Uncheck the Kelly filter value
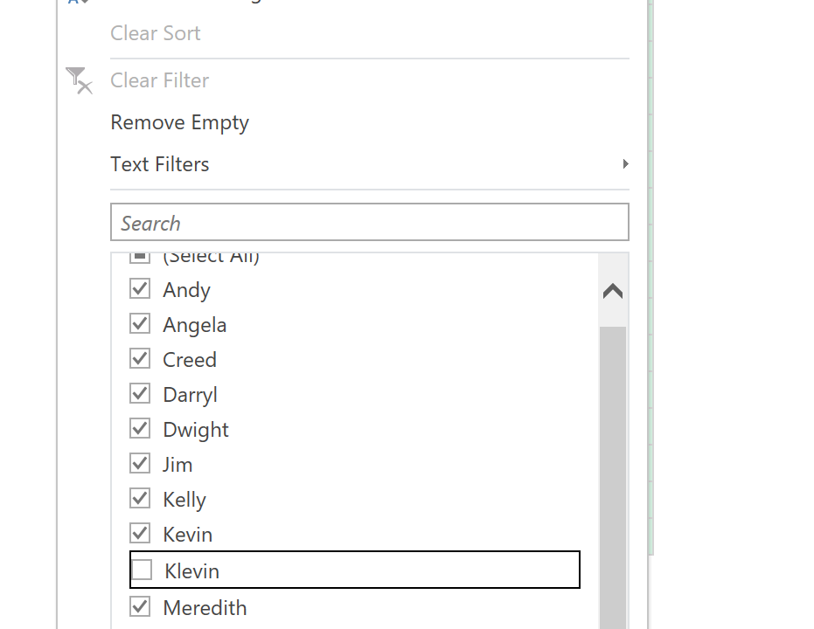The width and height of the screenshot is (814, 629). 140,499
